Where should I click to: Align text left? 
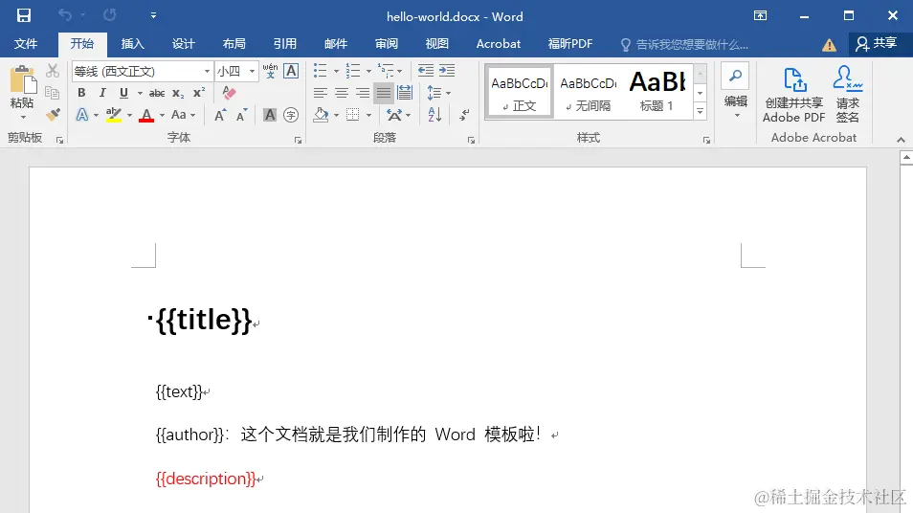(321, 93)
